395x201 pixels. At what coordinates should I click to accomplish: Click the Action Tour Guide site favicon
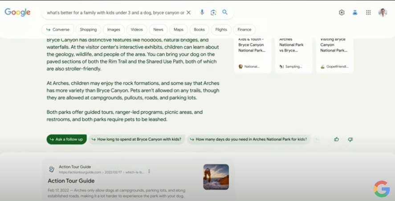point(52,169)
